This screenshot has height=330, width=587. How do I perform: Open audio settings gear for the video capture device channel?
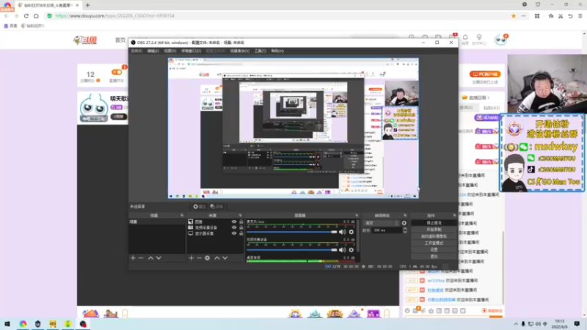coord(351,250)
